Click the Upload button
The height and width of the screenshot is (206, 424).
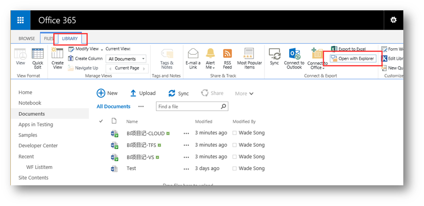[143, 94]
